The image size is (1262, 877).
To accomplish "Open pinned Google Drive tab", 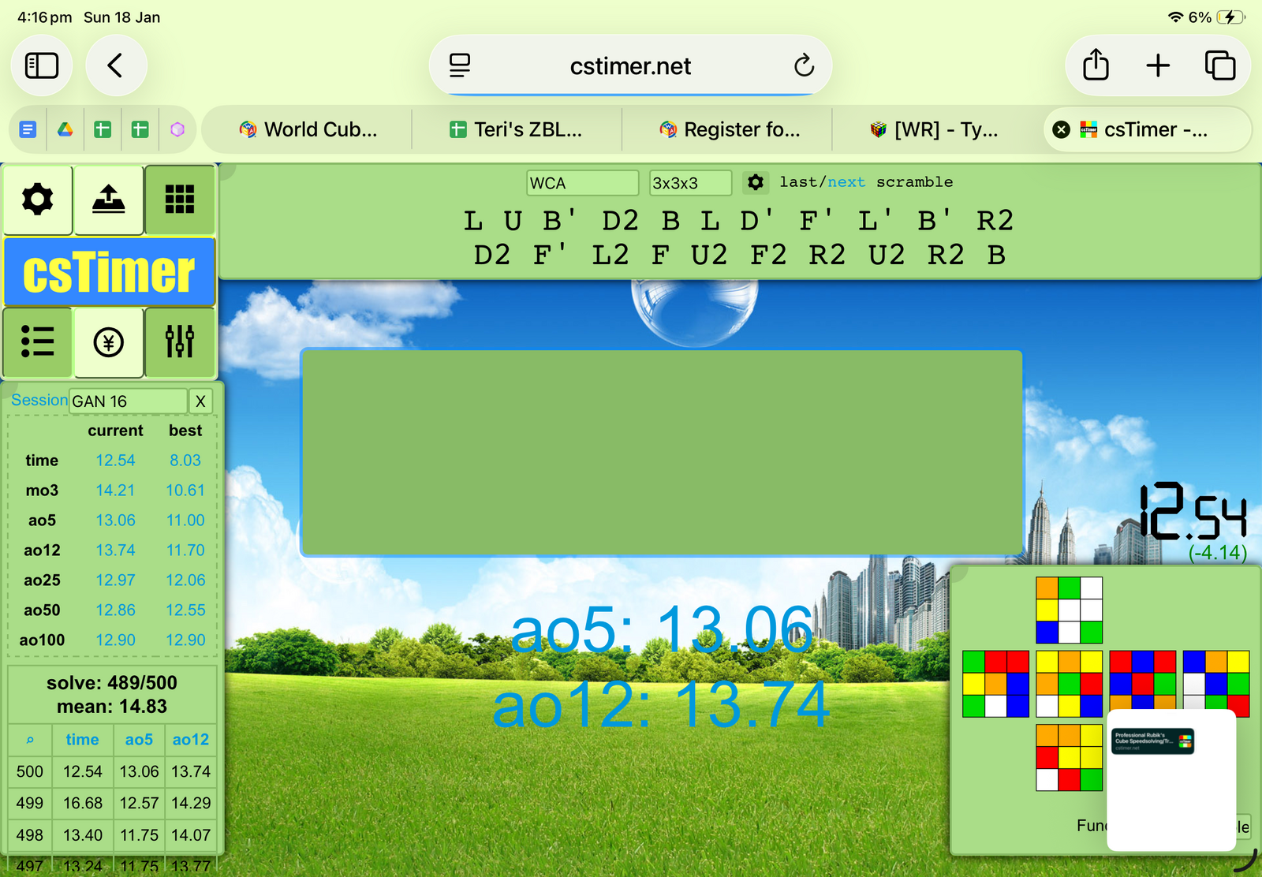I will (65, 129).
